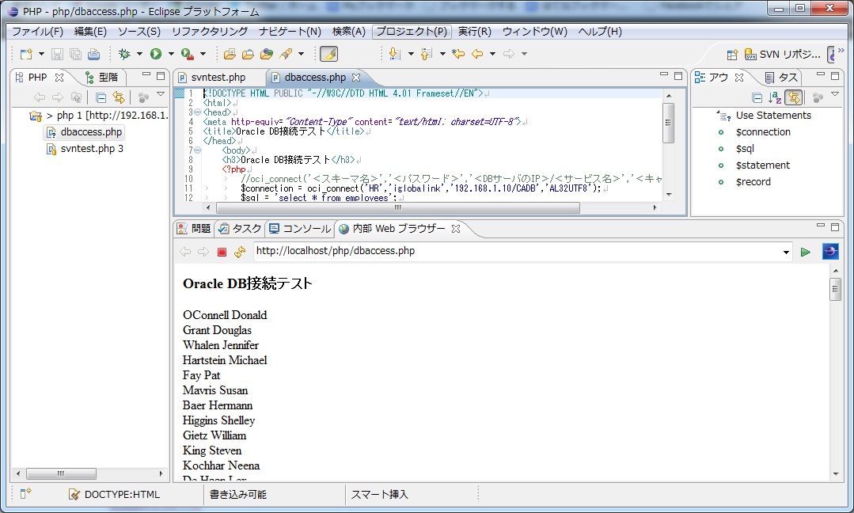Launch Debug with the bug icon
Image resolution: width=854 pixels, height=513 pixels.
125,54
